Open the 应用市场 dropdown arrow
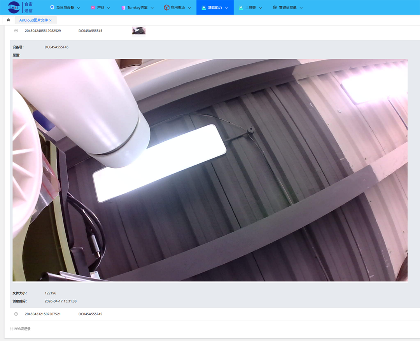The image size is (420, 341). tap(189, 8)
